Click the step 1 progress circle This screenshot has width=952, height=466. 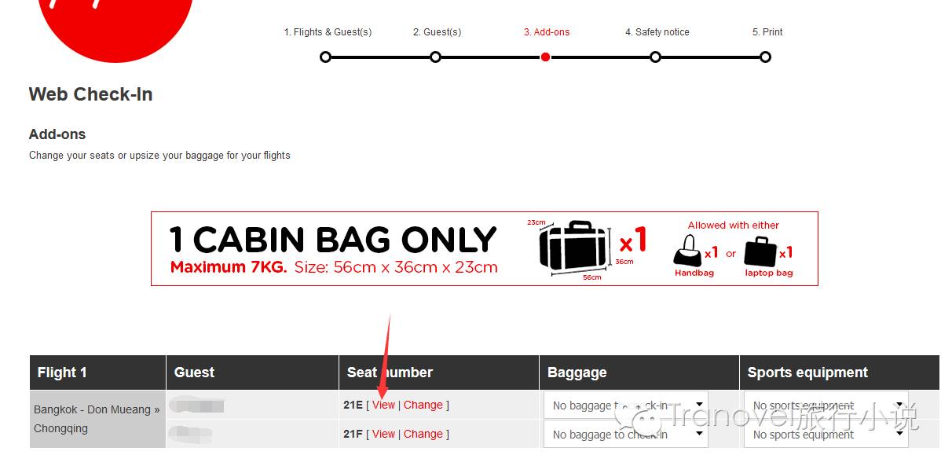(326, 57)
